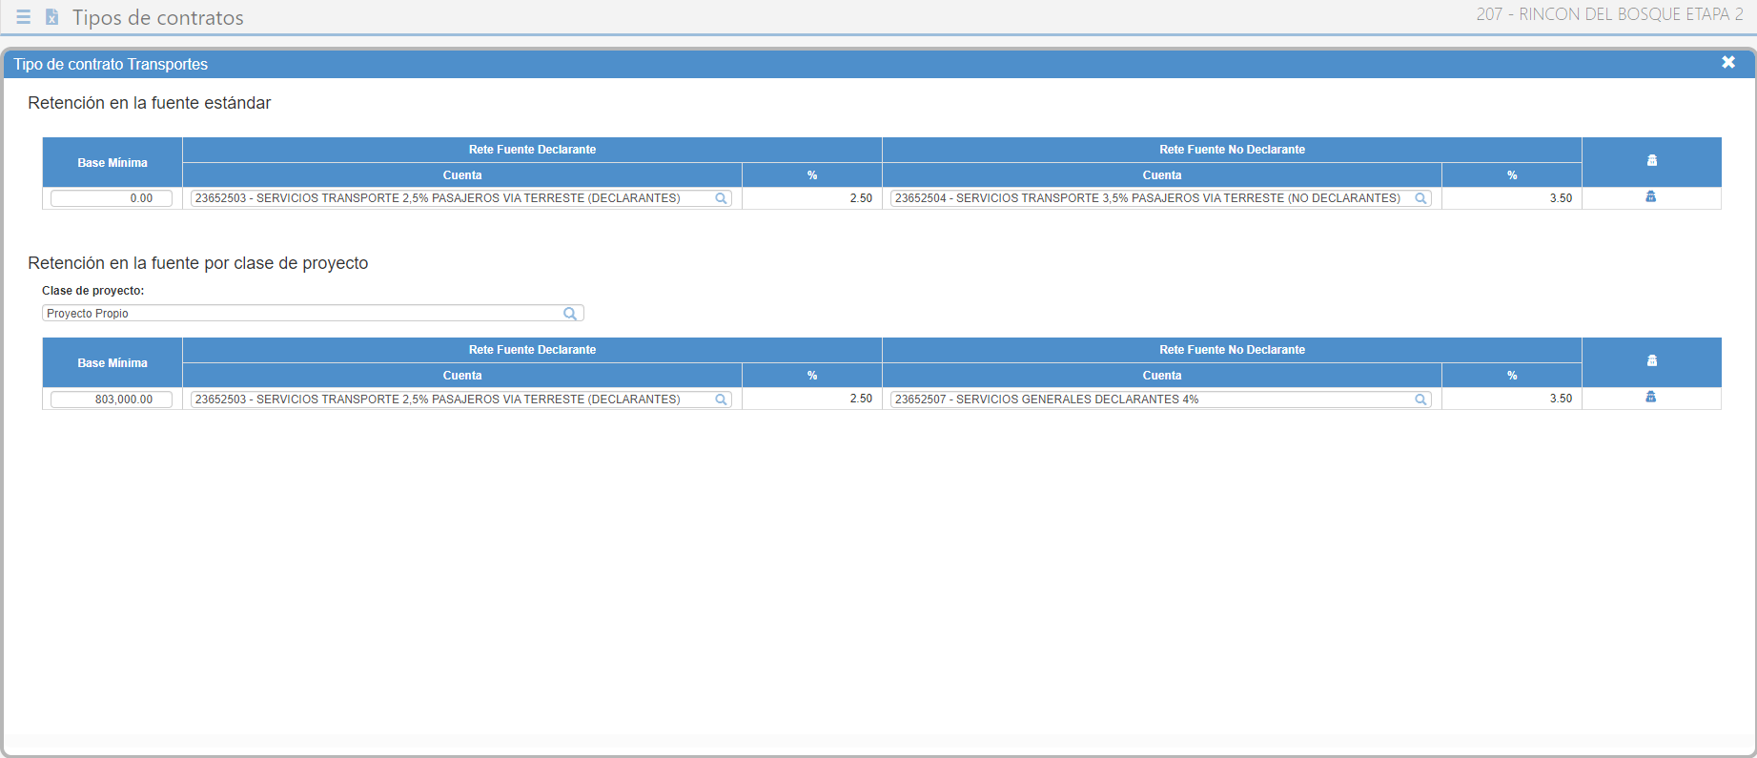Click Rete Fuente No Declarante header in project table

1232,350
